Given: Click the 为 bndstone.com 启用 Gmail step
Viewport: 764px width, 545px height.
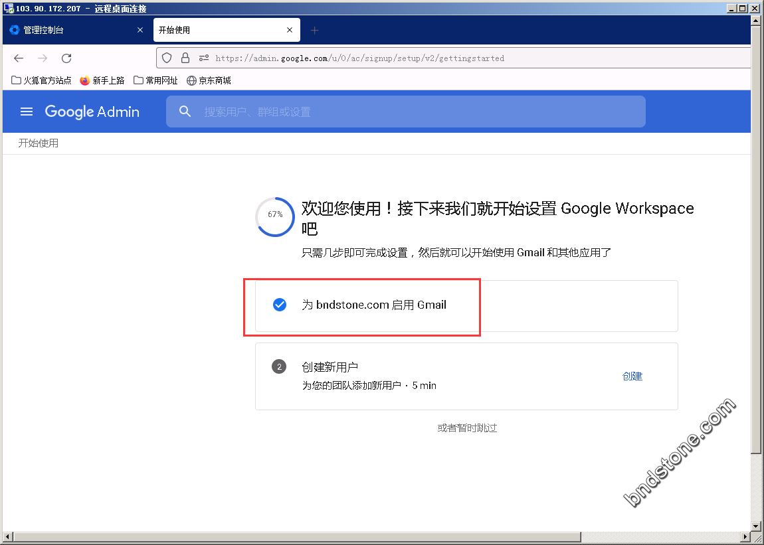Looking at the screenshot, I should 466,306.
